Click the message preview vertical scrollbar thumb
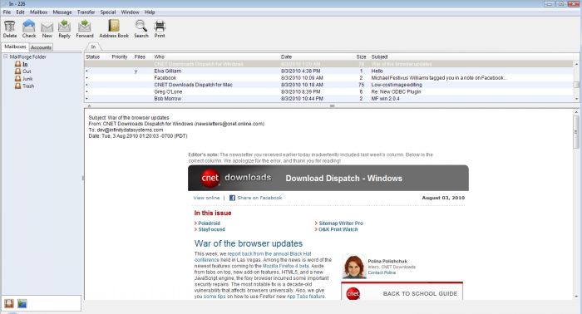582x314 pixels. pyautogui.click(x=576, y=132)
